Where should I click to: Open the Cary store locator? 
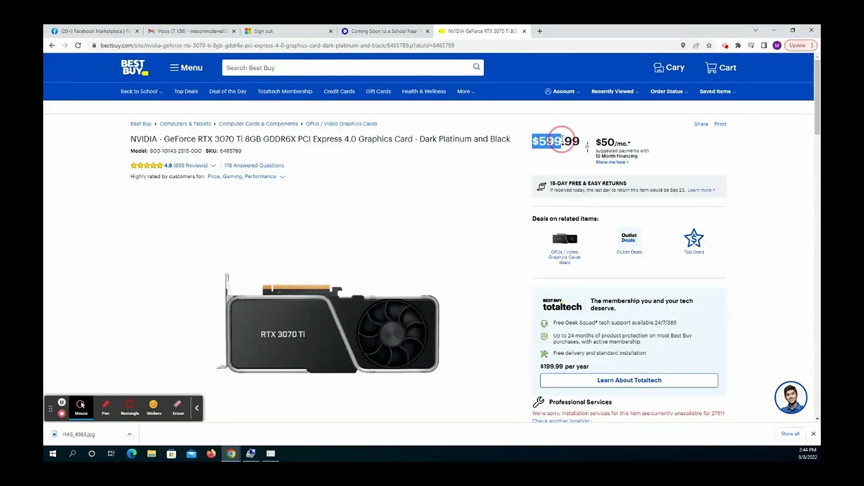click(669, 67)
